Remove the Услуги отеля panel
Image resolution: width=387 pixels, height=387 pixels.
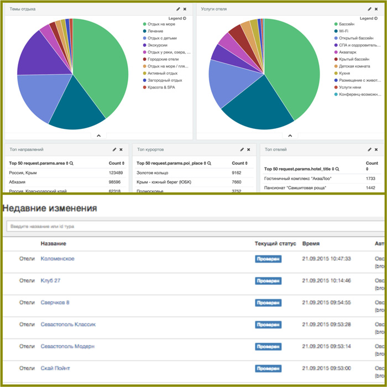click(x=376, y=9)
